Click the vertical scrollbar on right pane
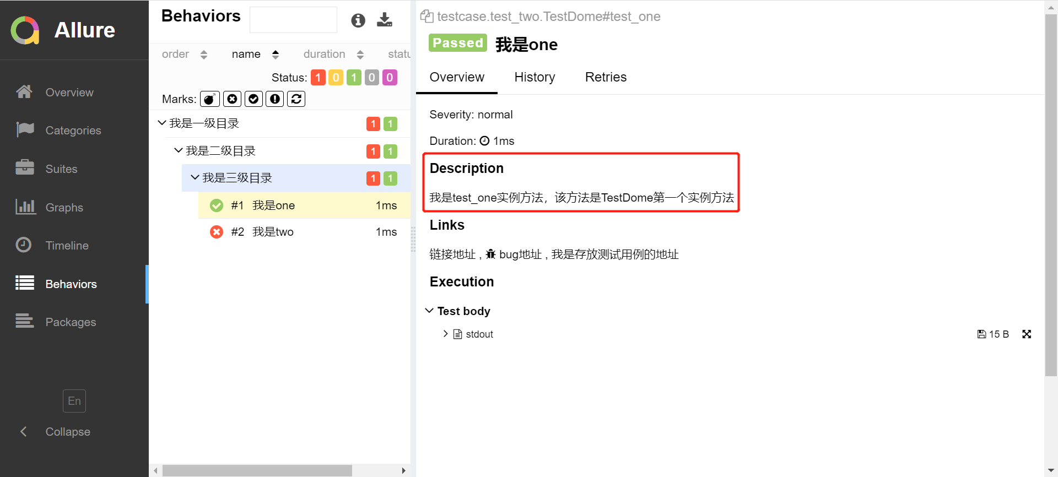The width and height of the screenshot is (1058, 477). click(1051, 196)
